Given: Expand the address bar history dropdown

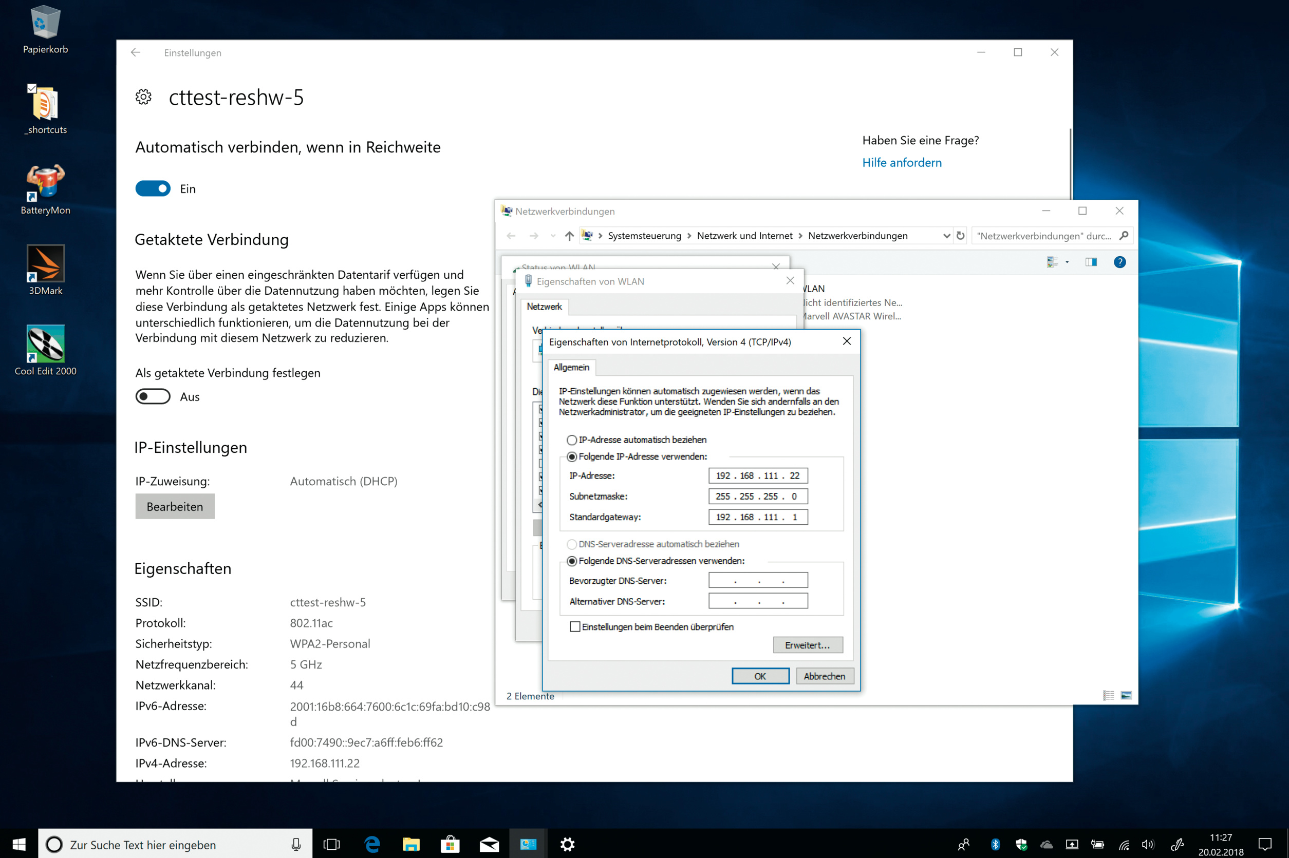Looking at the screenshot, I should (946, 236).
